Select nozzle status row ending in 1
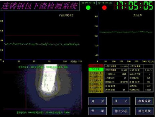 tap(96, 91)
